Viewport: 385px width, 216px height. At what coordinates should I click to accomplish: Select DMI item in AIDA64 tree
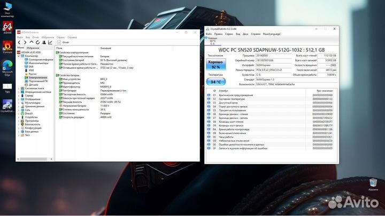click(x=29, y=67)
